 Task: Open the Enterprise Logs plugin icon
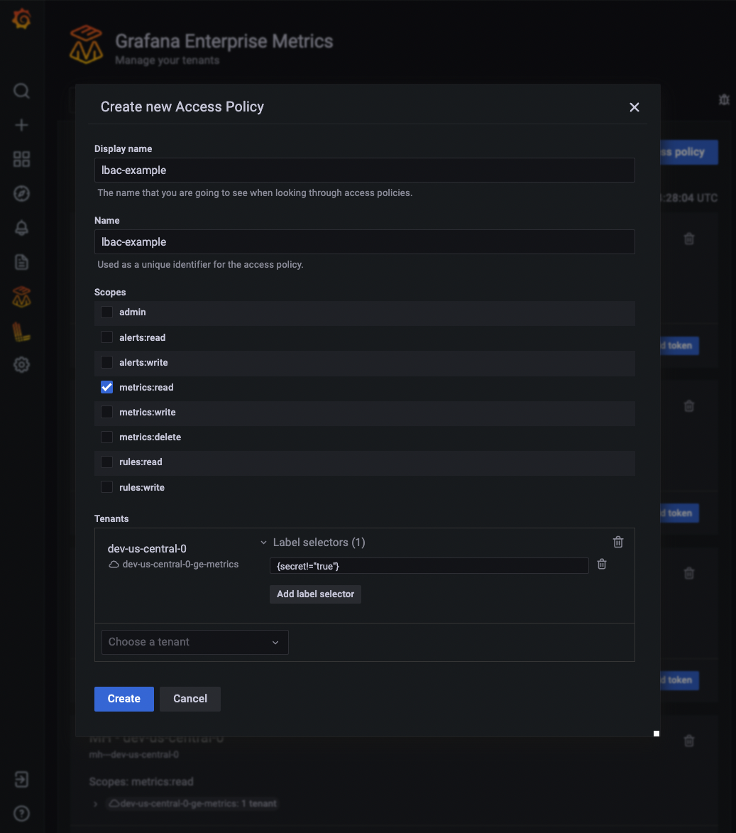pos(21,330)
